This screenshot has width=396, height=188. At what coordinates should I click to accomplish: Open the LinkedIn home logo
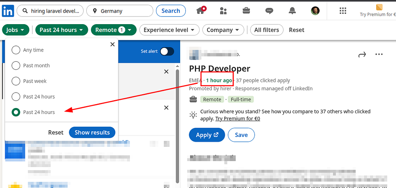pyautogui.click(x=8, y=11)
